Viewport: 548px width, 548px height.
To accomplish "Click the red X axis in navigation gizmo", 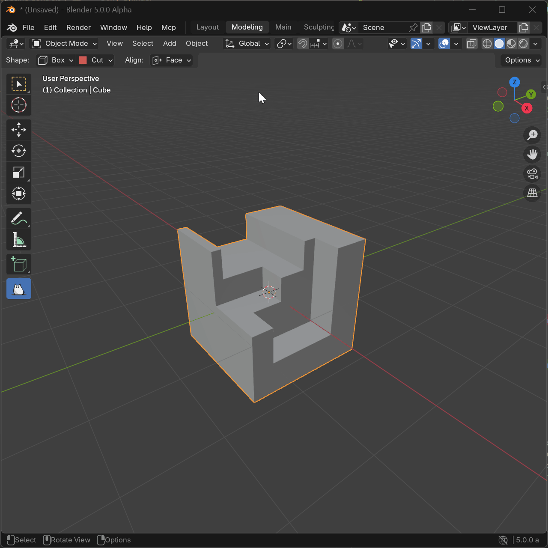I will click(527, 108).
